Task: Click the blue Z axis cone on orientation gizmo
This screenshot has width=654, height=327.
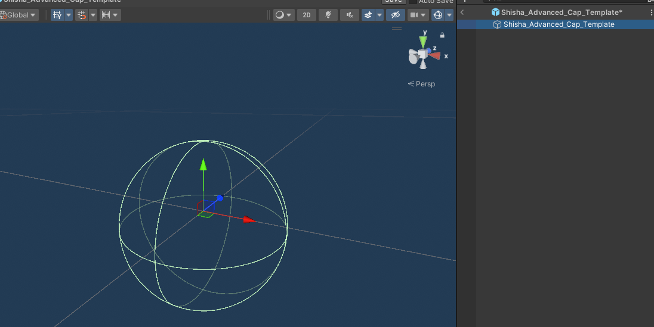Action: click(429, 51)
